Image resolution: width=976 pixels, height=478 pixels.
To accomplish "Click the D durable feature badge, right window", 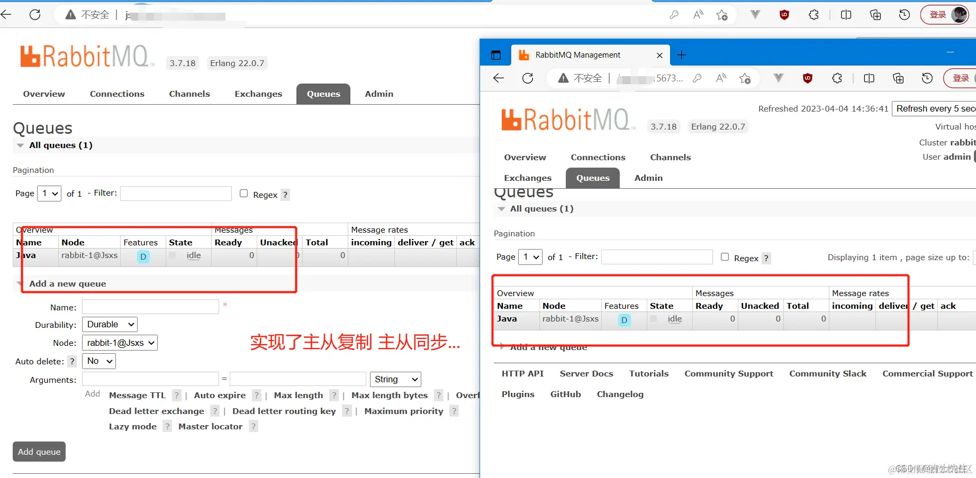I will click(625, 320).
